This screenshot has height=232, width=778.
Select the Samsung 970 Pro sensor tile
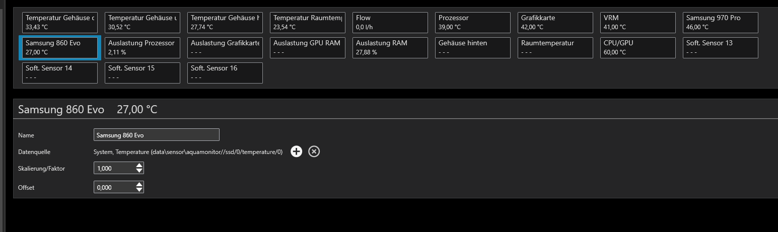[721, 23]
